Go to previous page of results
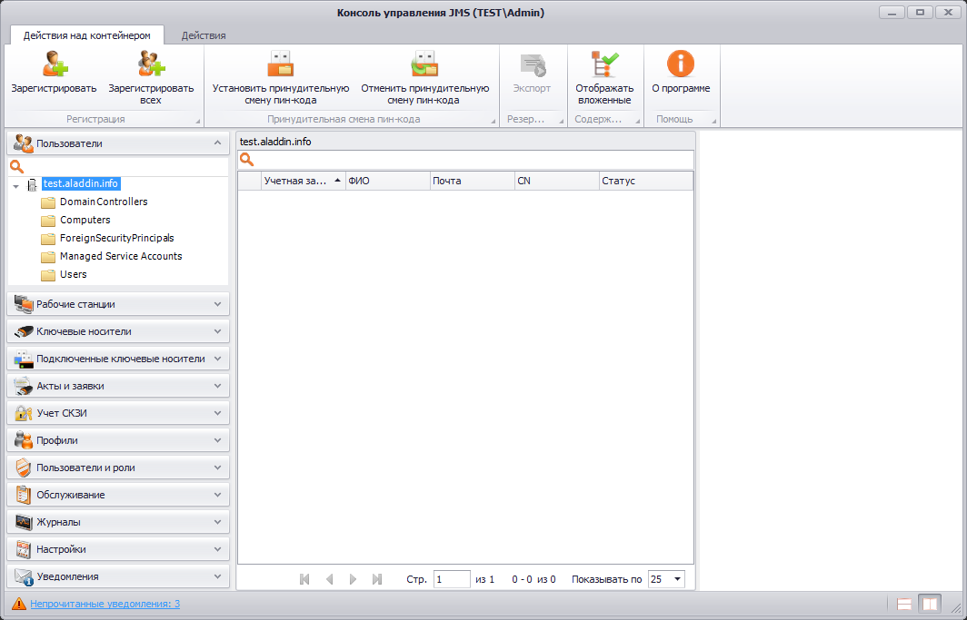Viewport: 967px width, 620px height. [329, 579]
